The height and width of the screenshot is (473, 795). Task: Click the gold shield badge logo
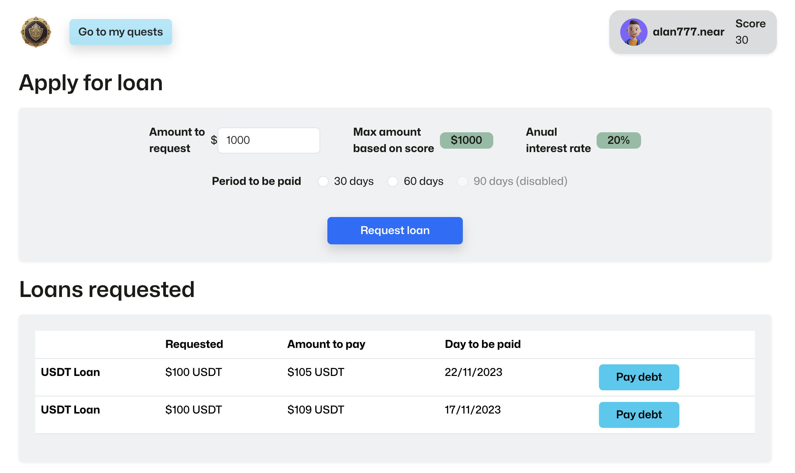coord(36,32)
